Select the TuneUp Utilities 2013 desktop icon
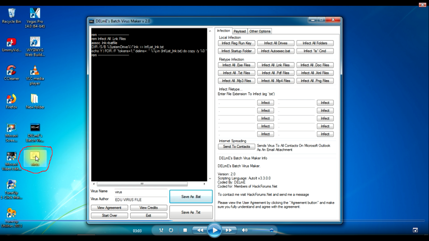 click(12, 218)
